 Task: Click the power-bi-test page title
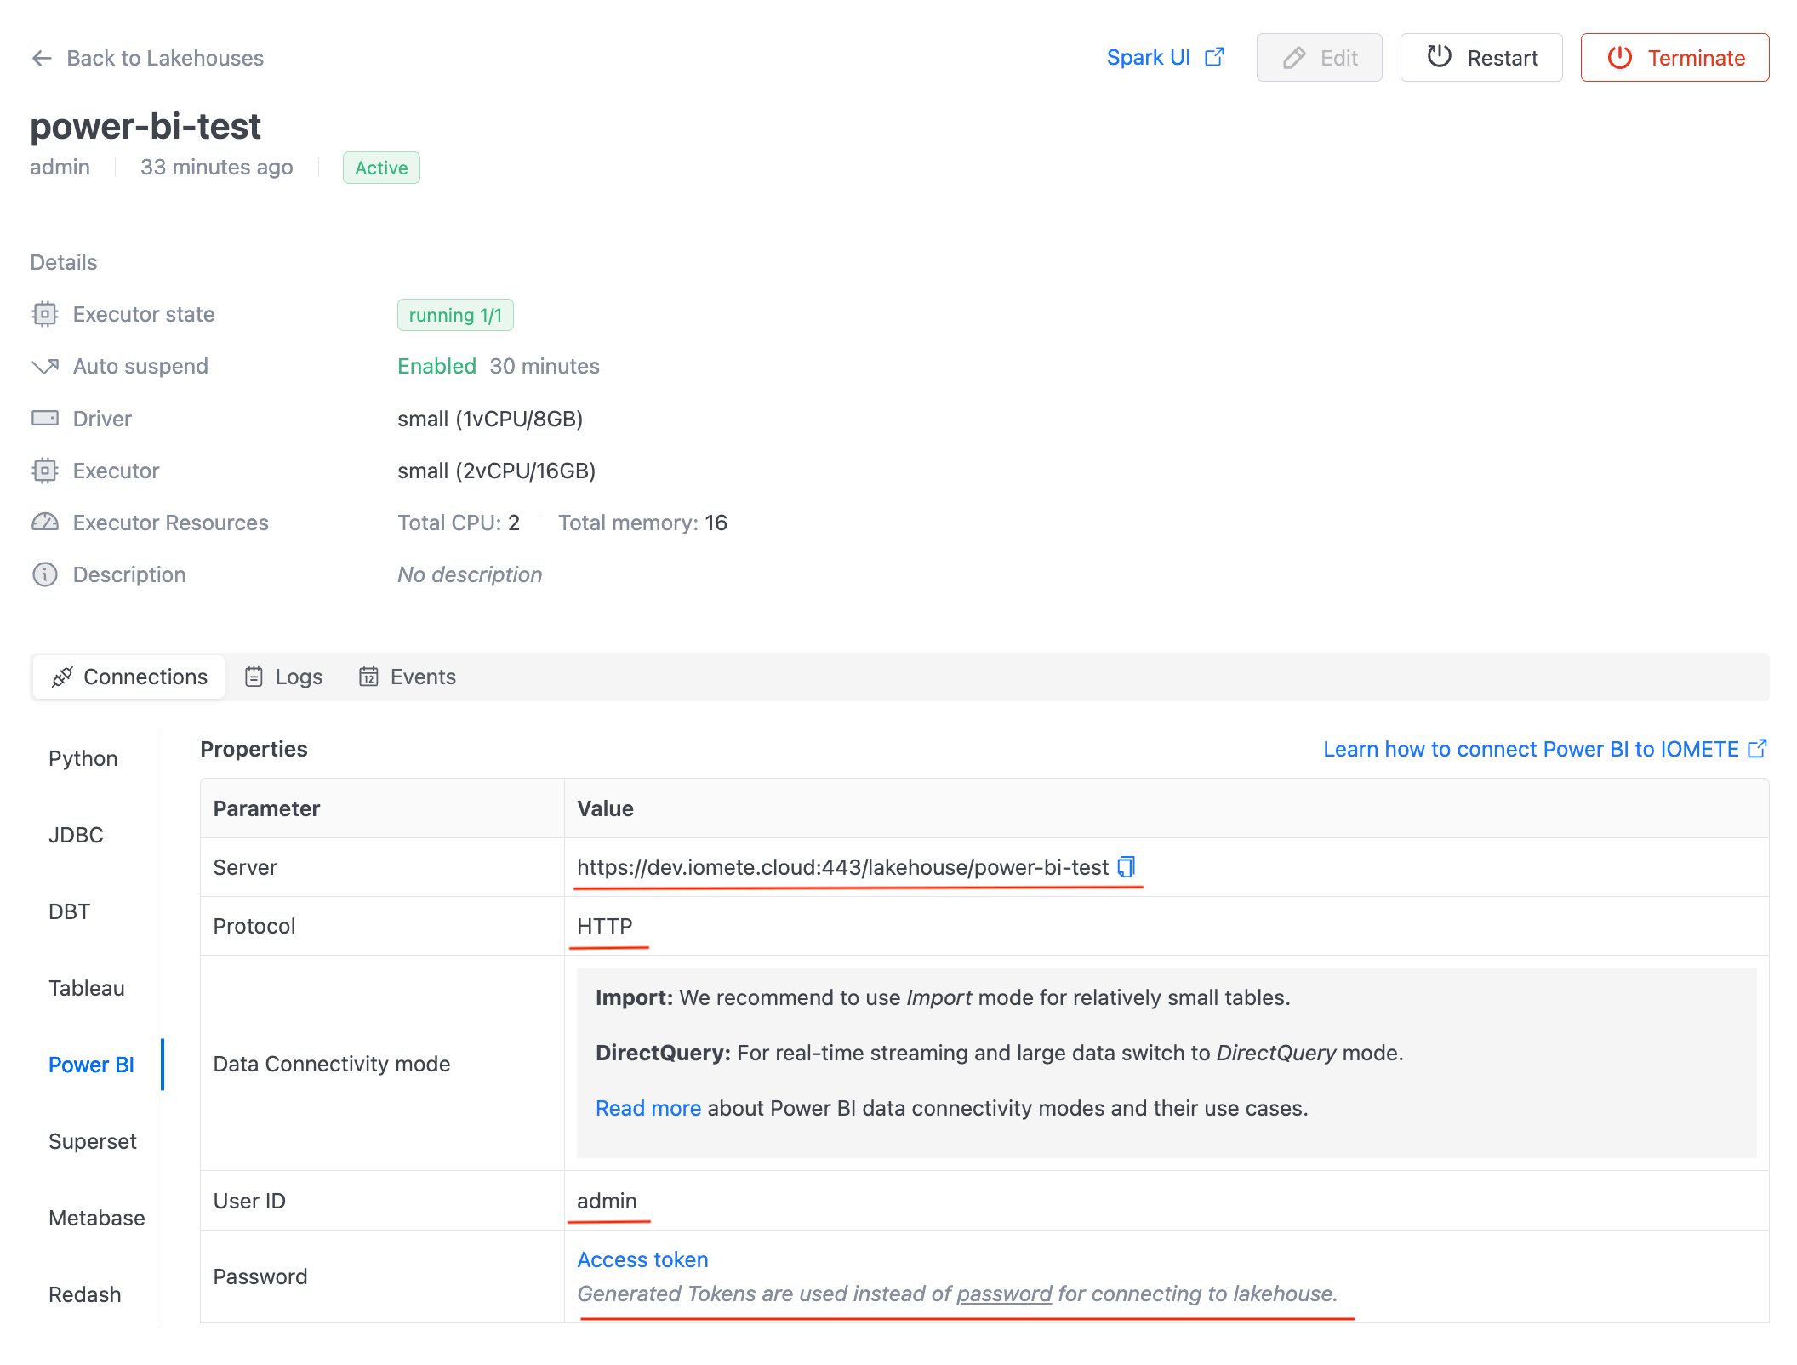pyautogui.click(x=145, y=126)
